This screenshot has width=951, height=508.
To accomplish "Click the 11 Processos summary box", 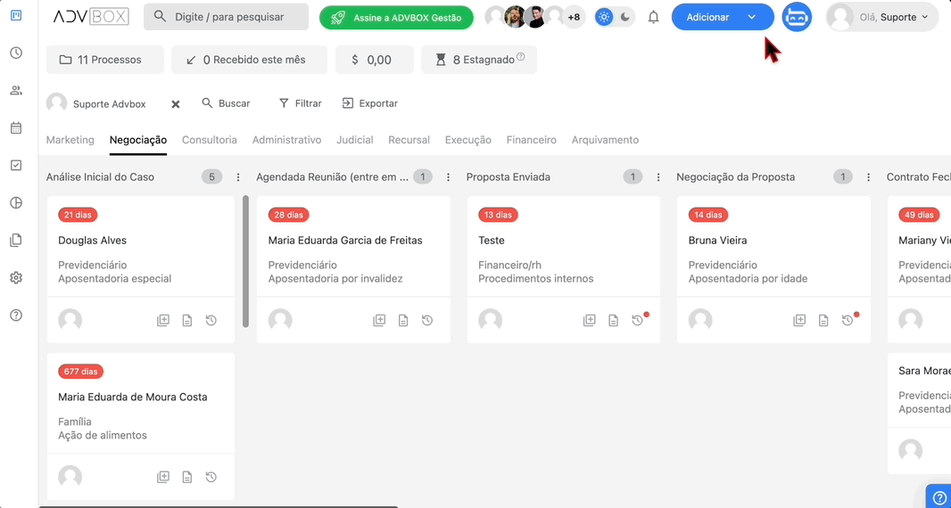I will tap(105, 60).
